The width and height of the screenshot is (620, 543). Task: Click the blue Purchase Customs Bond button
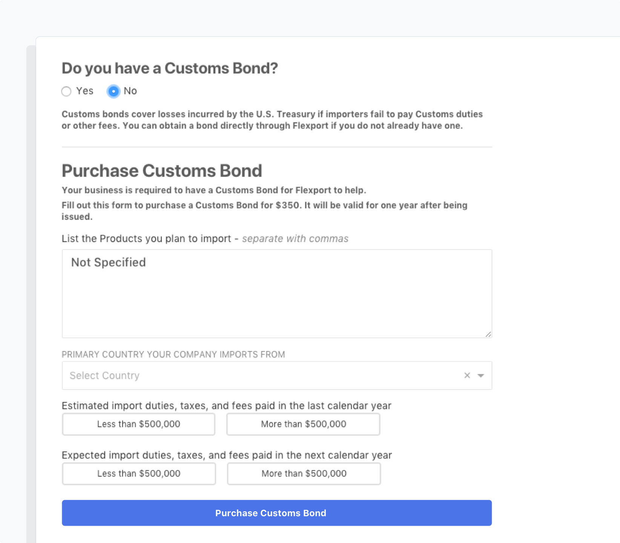click(277, 513)
